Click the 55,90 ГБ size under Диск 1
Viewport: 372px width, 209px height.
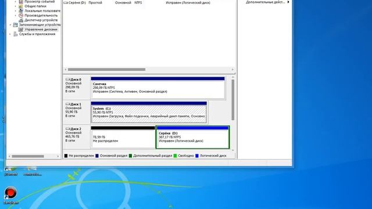coord(71,112)
